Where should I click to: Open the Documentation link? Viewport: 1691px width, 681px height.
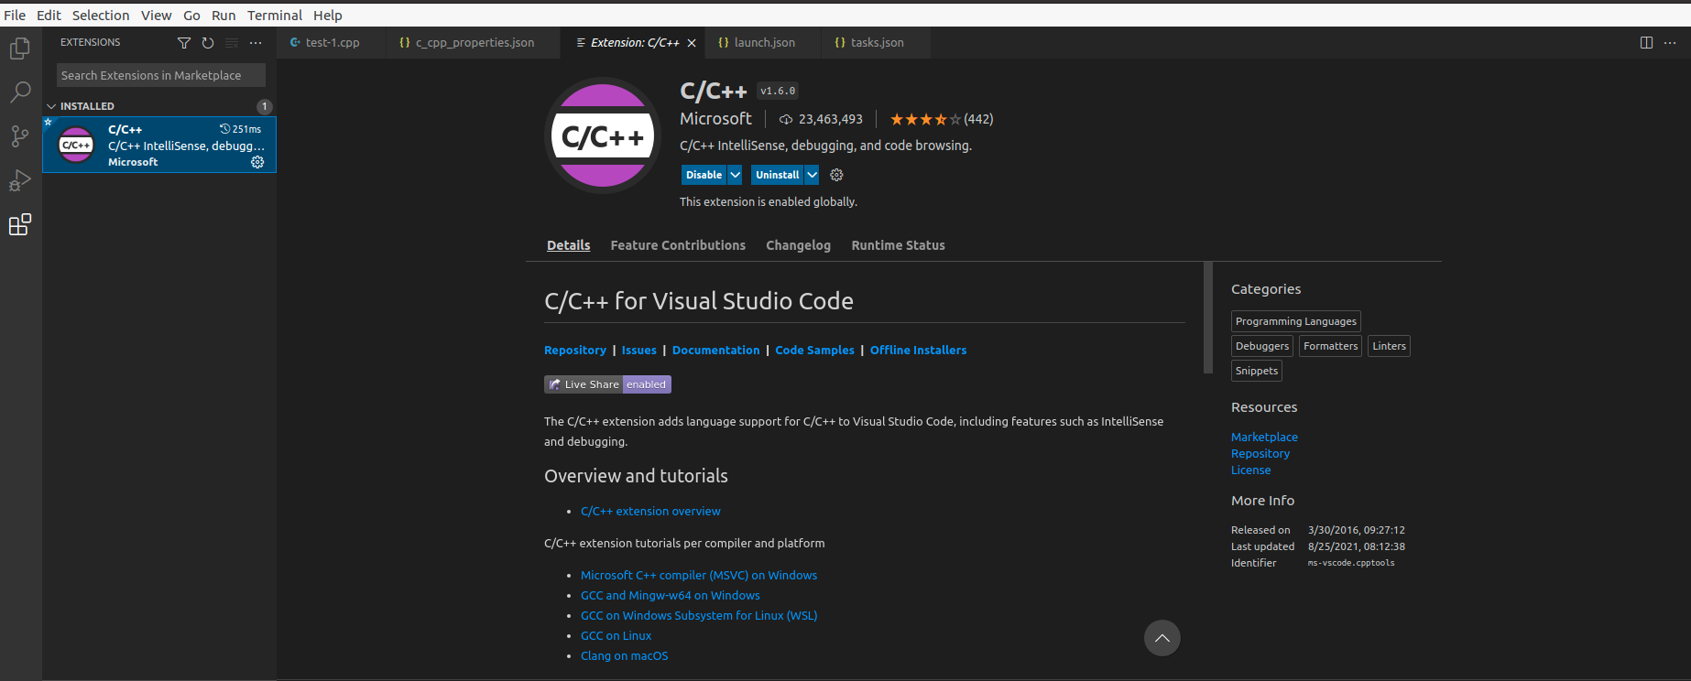click(715, 351)
